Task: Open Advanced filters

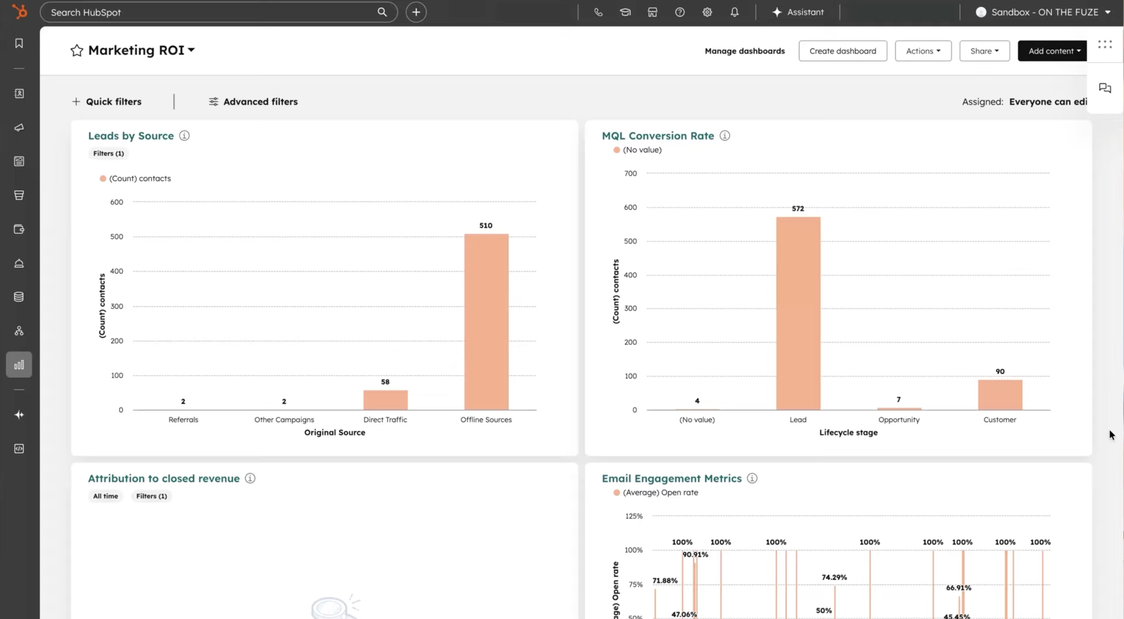Action: tap(253, 102)
